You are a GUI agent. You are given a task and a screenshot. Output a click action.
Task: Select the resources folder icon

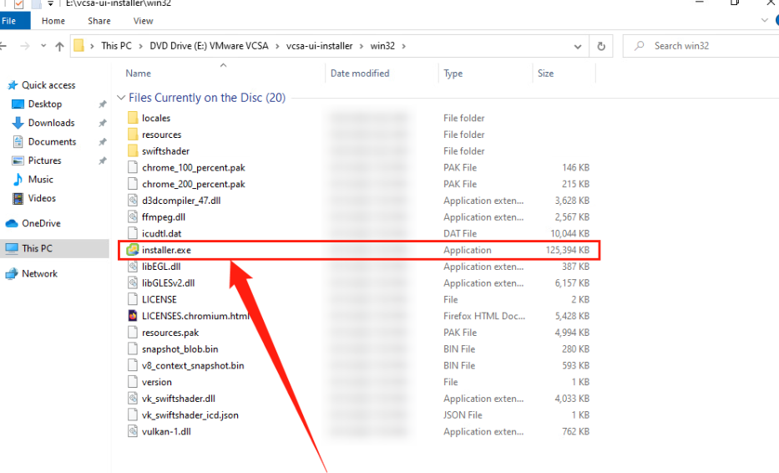tap(133, 135)
